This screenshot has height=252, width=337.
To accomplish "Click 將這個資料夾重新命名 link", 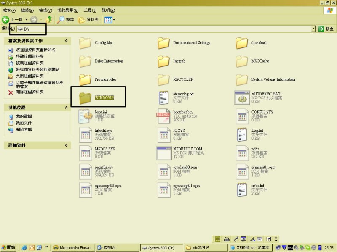I will click(x=35, y=50).
